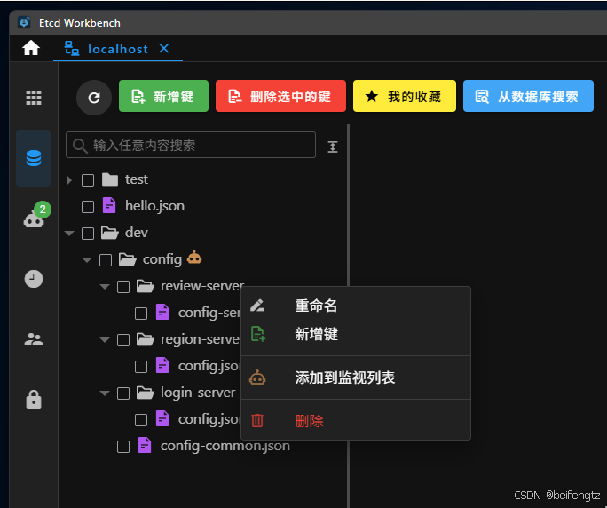Screen dimensions: 607x508
Task: Collapse the region-server folder arrow
Action: click(x=105, y=340)
